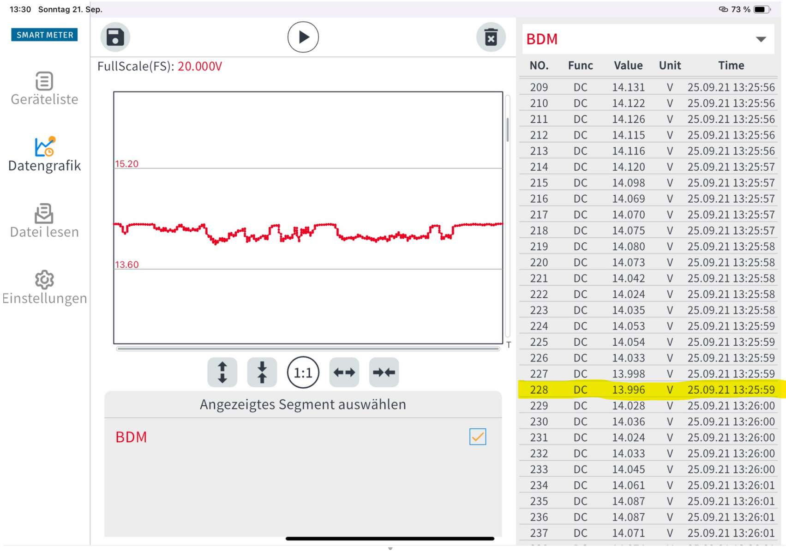
Task: Reset graph zoom to 1:1
Action: (x=303, y=372)
